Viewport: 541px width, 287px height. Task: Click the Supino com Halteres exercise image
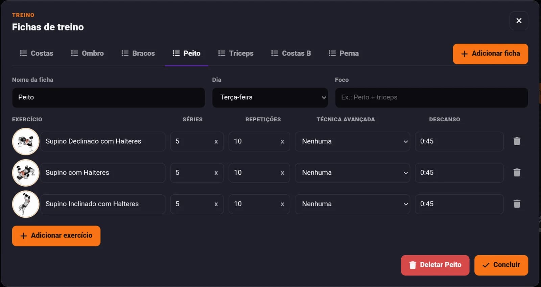[26, 173]
